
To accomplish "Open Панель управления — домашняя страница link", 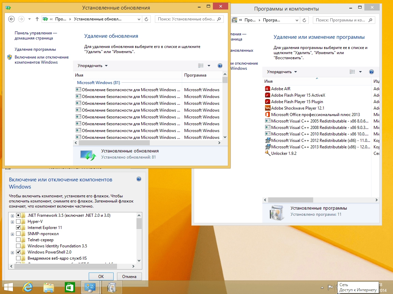I will tap(35, 35).
